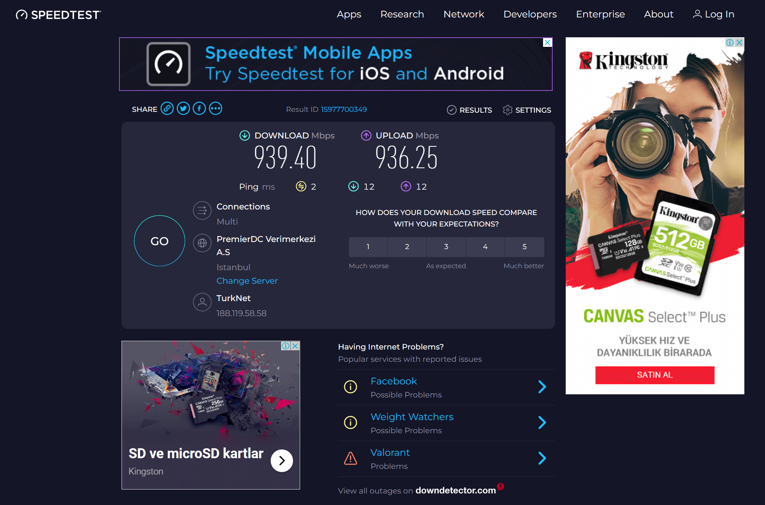Rate download speed as 1 Much worse
Viewport: 765px width, 505px height.
click(368, 247)
